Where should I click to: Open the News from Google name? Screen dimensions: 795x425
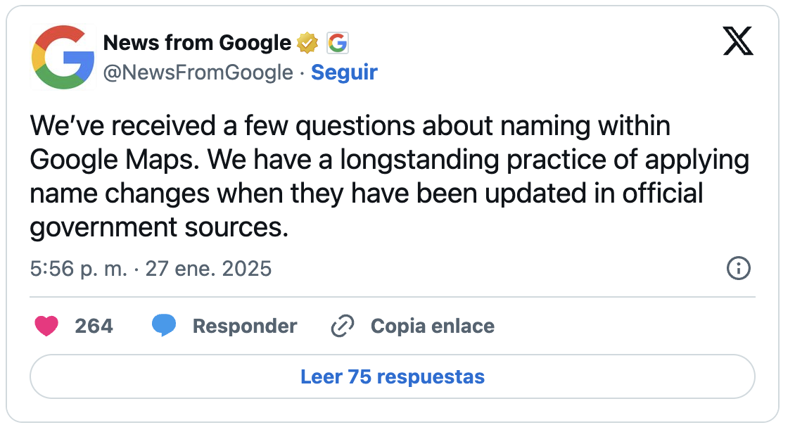point(197,43)
